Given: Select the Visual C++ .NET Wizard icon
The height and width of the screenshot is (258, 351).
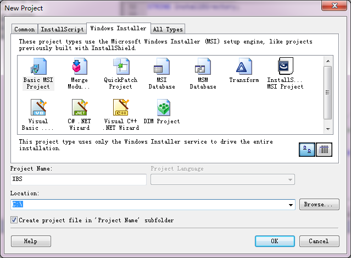Looking at the screenshot, I should click(121, 107).
